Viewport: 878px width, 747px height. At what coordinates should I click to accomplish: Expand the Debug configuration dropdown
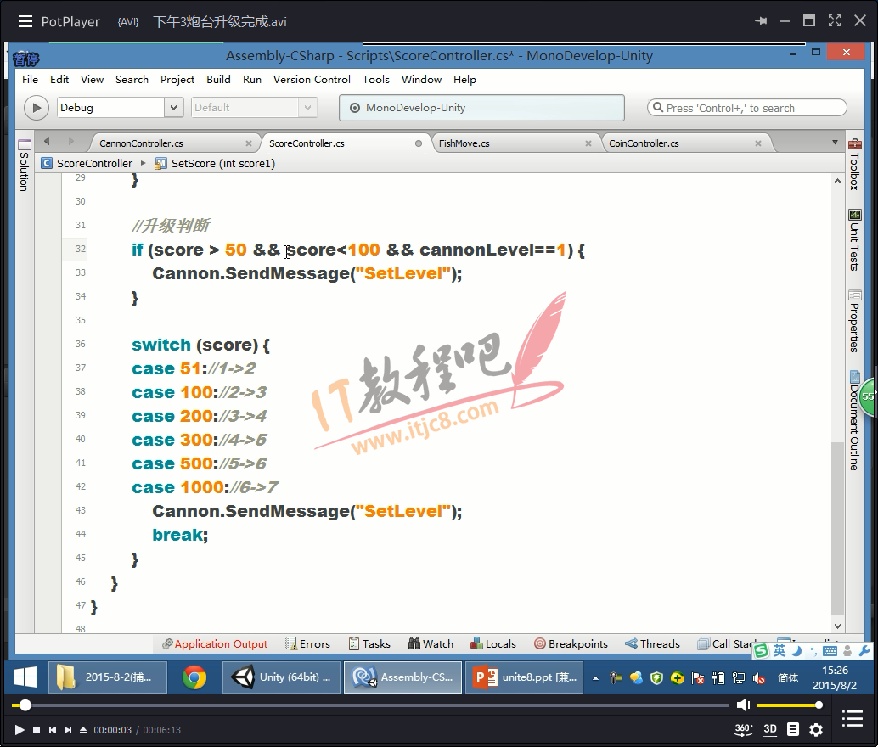coord(174,108)
